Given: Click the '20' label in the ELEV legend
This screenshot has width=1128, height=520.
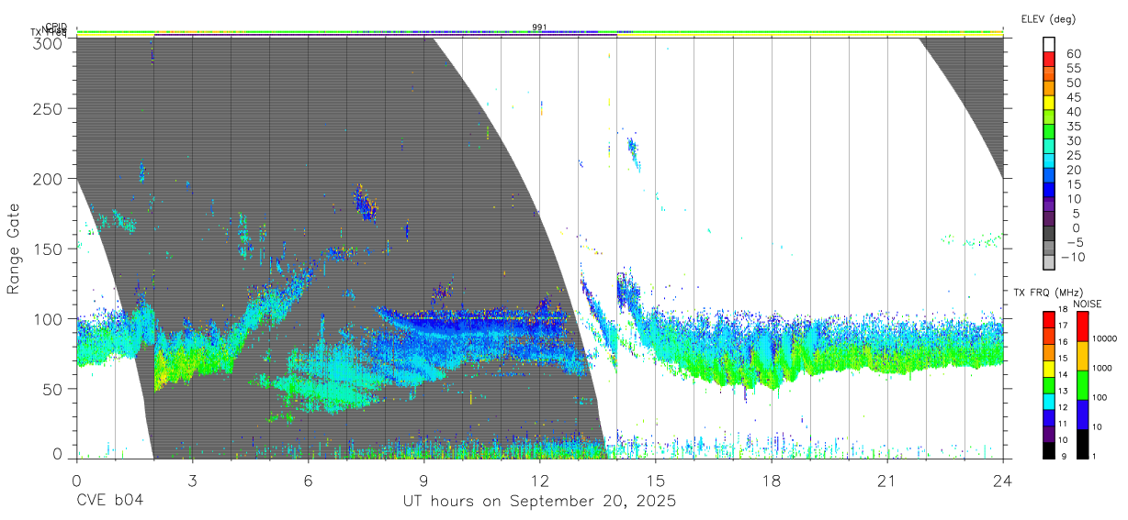Looking at the screenshot, I should pos(1073,170).
